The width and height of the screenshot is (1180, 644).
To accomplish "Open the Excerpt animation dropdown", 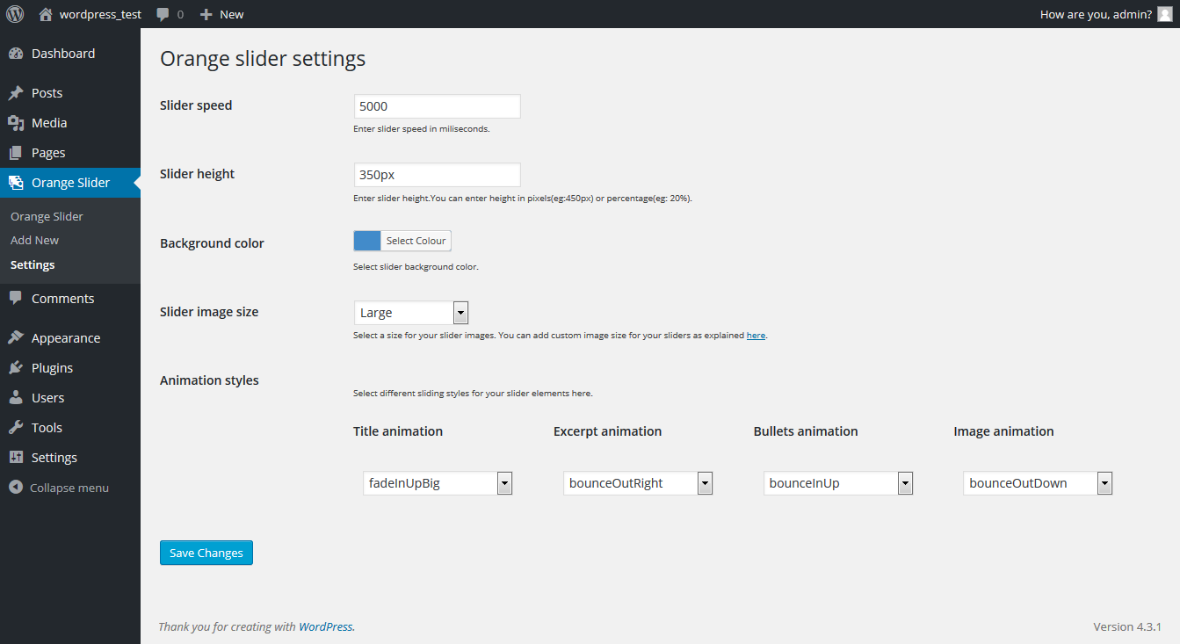I will pos(638,483).
